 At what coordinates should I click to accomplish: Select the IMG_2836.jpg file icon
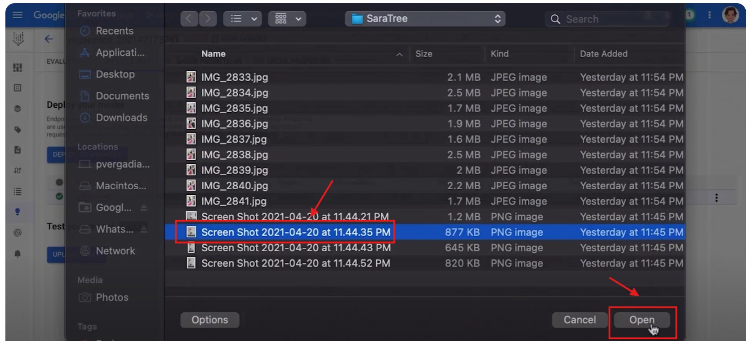pos(191,123)
